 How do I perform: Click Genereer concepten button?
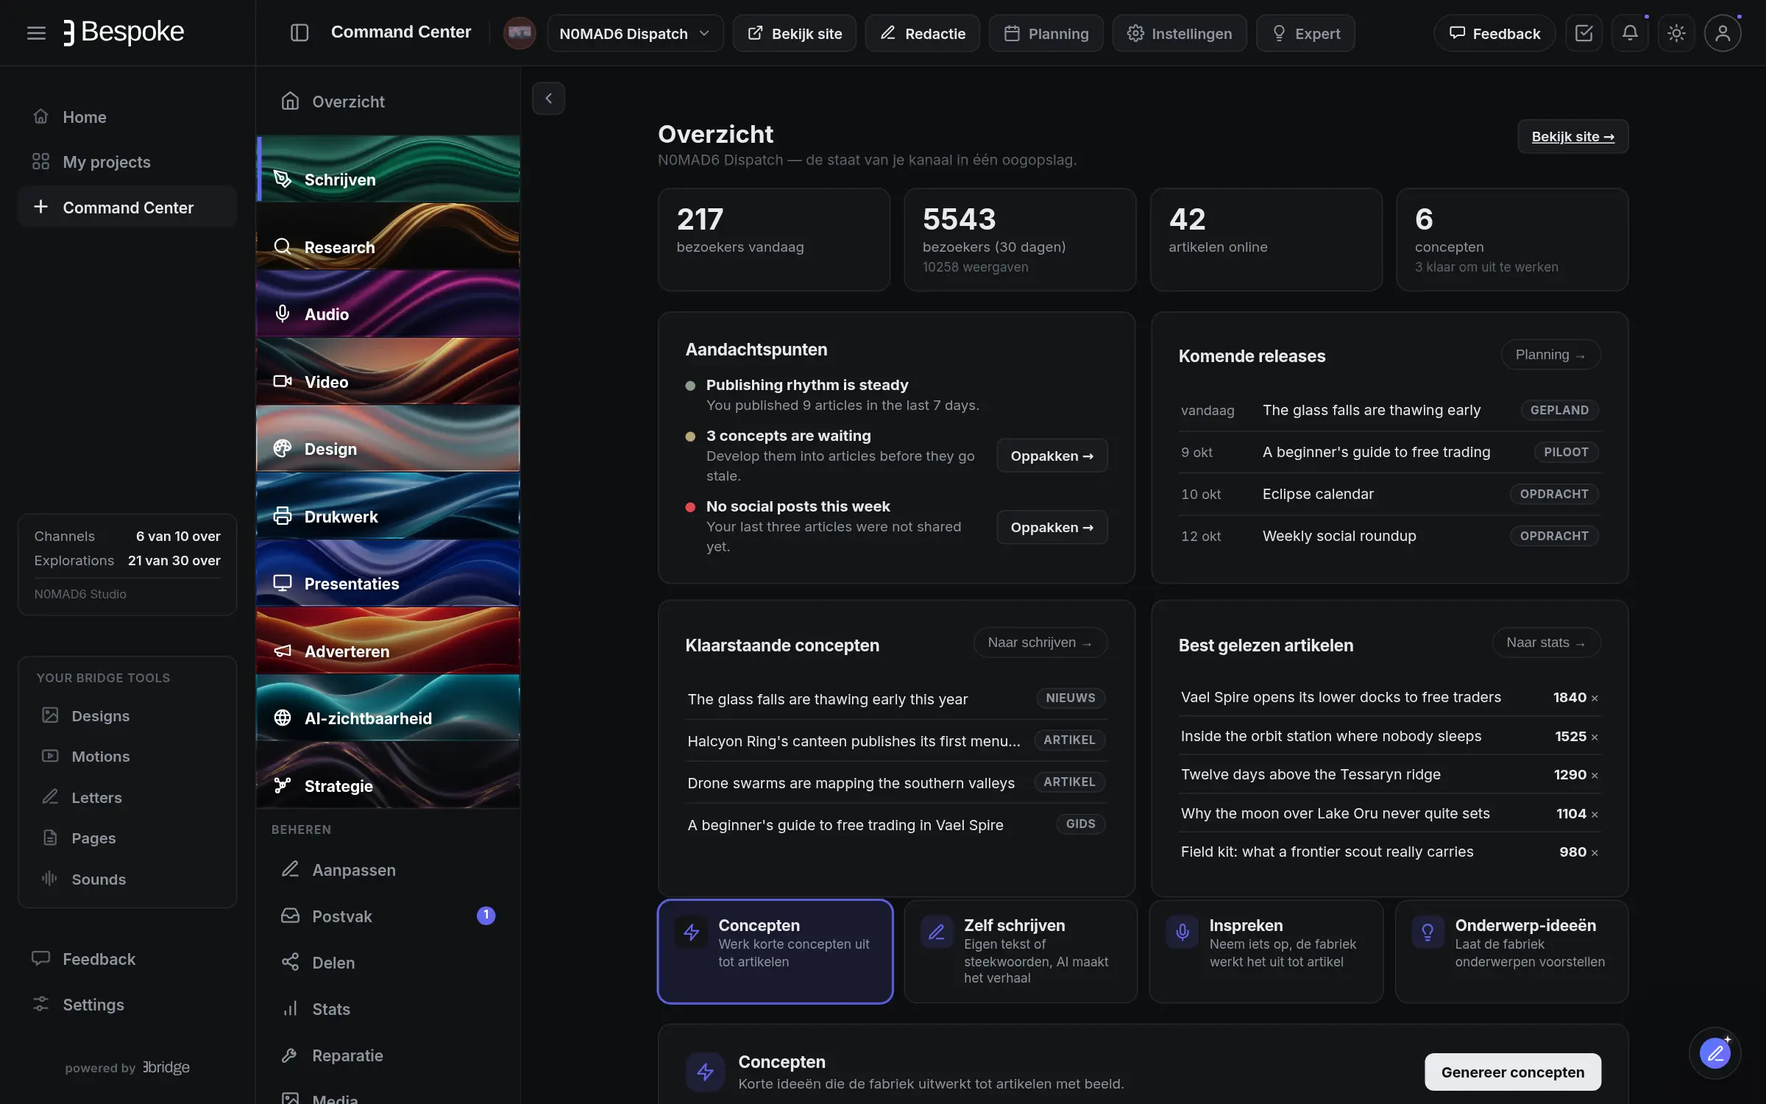(x=1513, y=1072)
